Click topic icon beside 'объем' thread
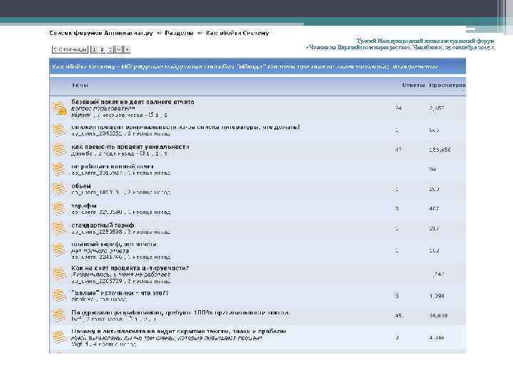Image resolution: width=513 pixels, height=385 pixels. 59,189
